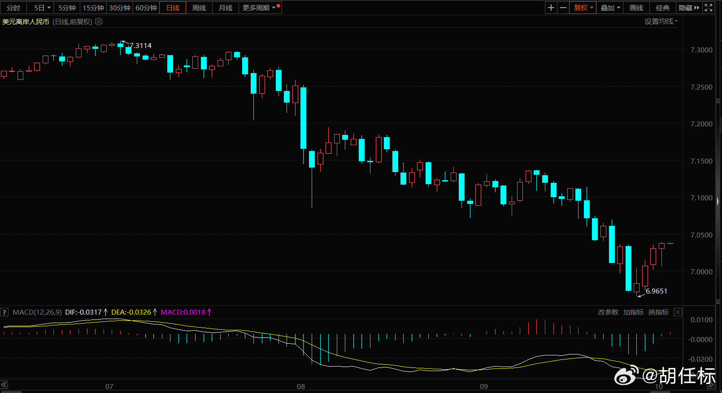Click the 6.9651 low price label
The width and height of the screenshot is (722, 393).
click(x=656, y=291)
